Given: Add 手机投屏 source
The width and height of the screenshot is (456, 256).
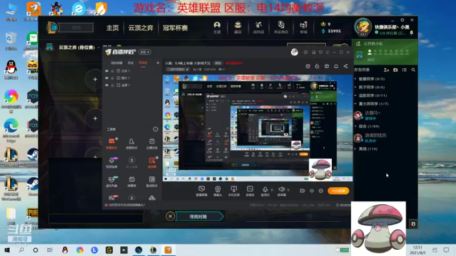Looking at the screenshot, I should pos(234,191).
